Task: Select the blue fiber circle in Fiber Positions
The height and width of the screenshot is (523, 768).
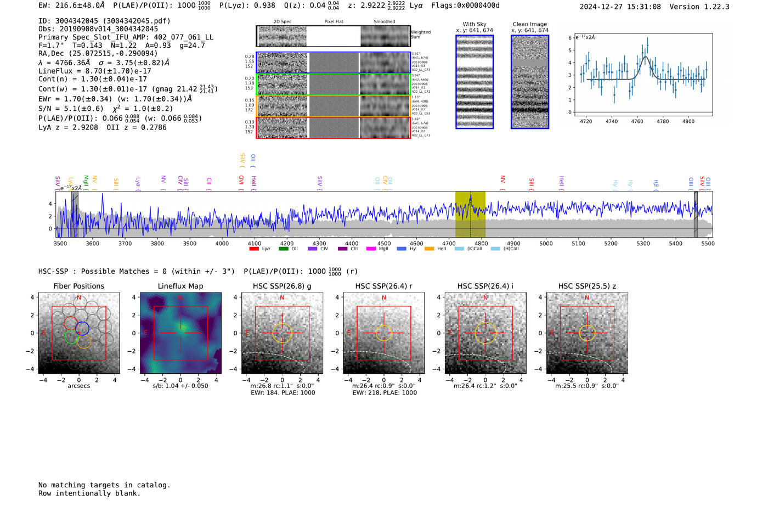Action: [x=82, y=328]
